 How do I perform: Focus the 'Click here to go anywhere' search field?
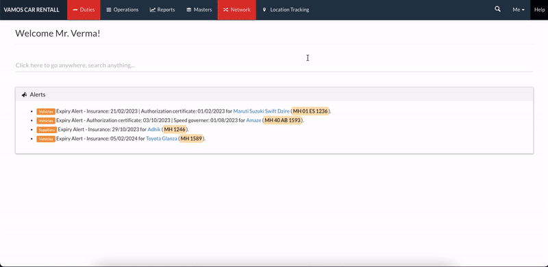[x=274, y=65]
